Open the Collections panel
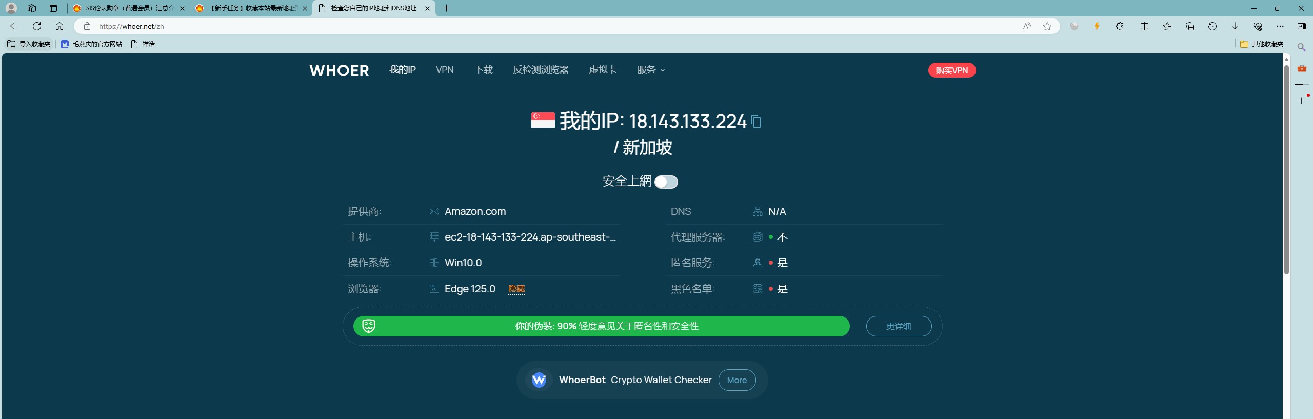The image size is (1313, 419). (x=1190, y=26)
